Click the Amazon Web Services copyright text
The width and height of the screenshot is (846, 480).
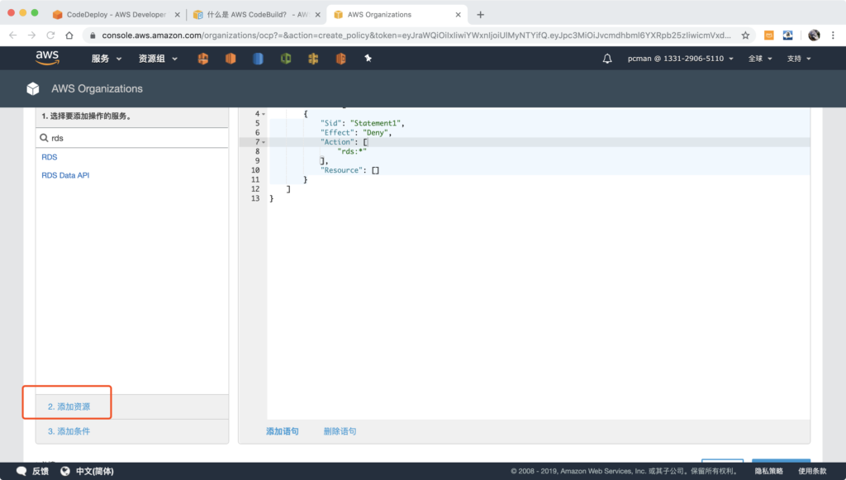click(x=625, y=471)
